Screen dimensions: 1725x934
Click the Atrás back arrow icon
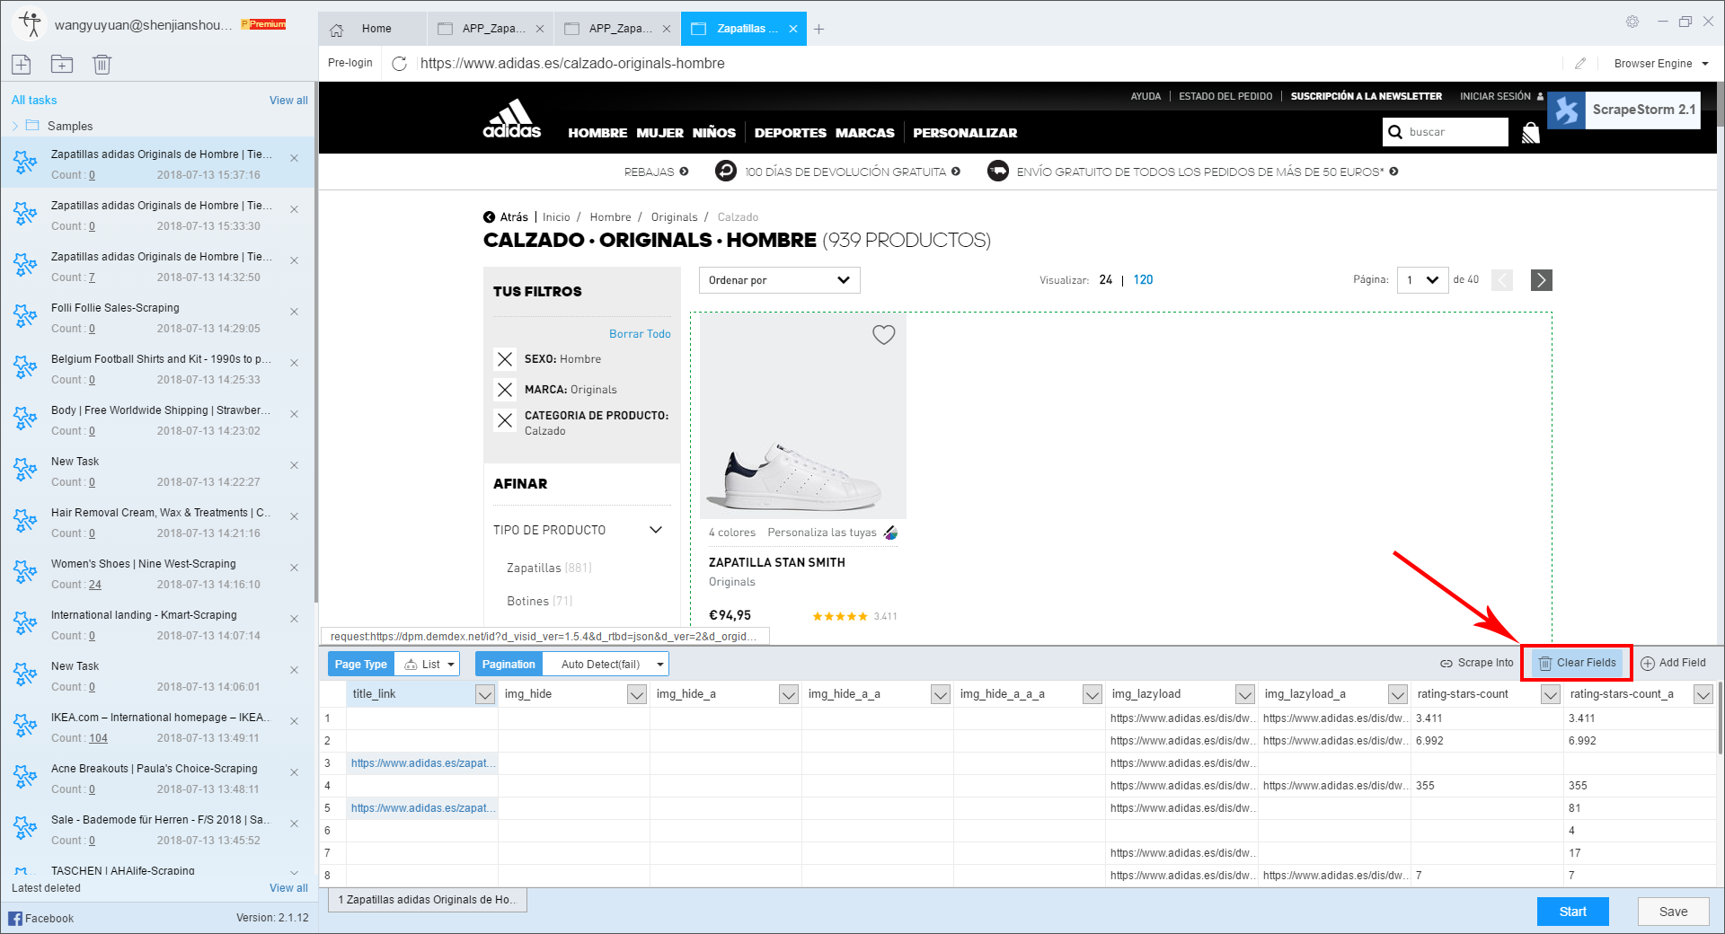pos(489,217)
